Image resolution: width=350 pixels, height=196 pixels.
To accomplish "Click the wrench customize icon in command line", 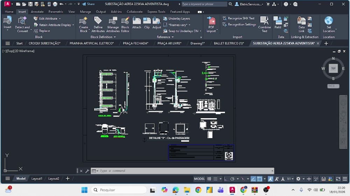I will (x=87, y=171).
